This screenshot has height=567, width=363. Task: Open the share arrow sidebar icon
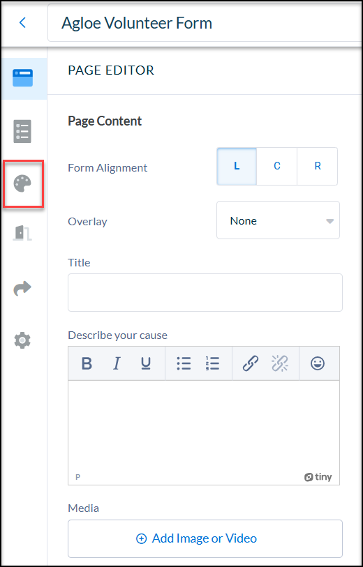(22, 289)
